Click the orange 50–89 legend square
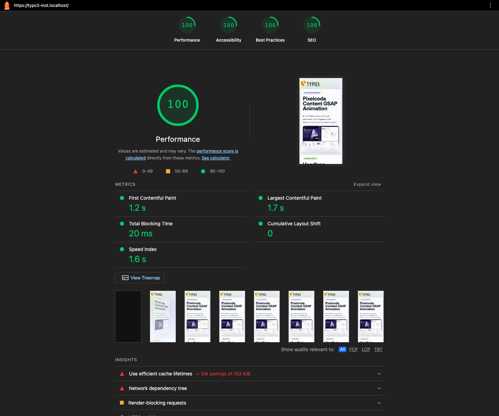 click(168, 171)
